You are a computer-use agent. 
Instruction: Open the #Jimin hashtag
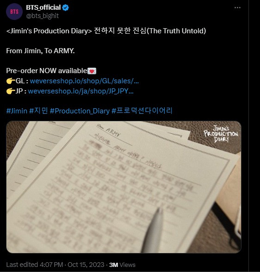17,111
